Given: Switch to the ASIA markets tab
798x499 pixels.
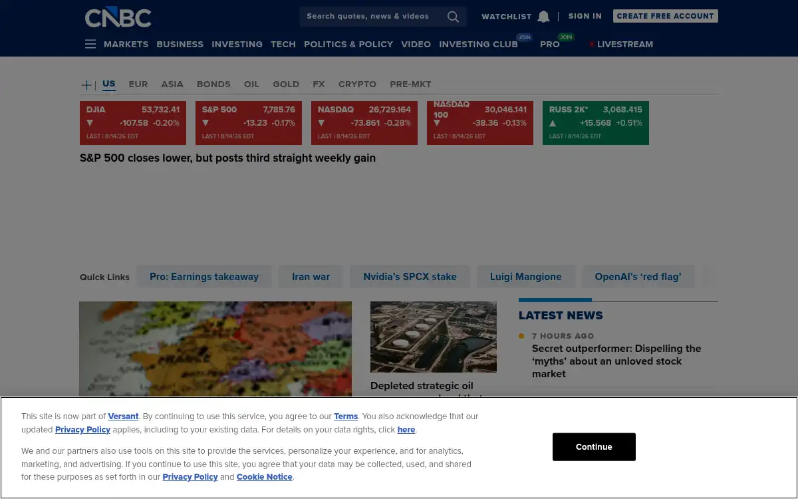Looking at the screenshot, I should (172, 84).
